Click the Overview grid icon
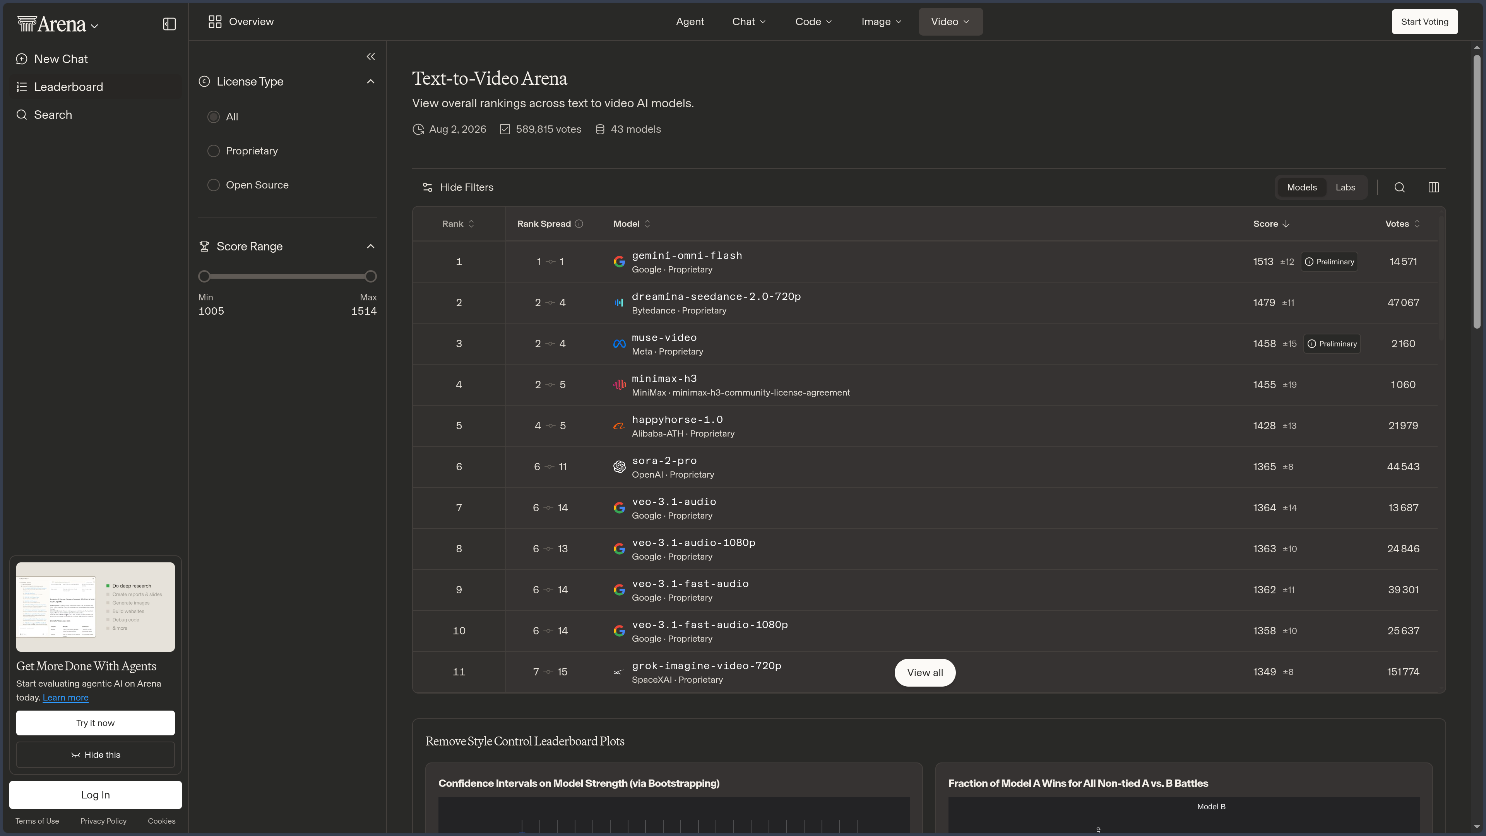The height and width of the screenshot is (836, 1486). tap(215, 21)
